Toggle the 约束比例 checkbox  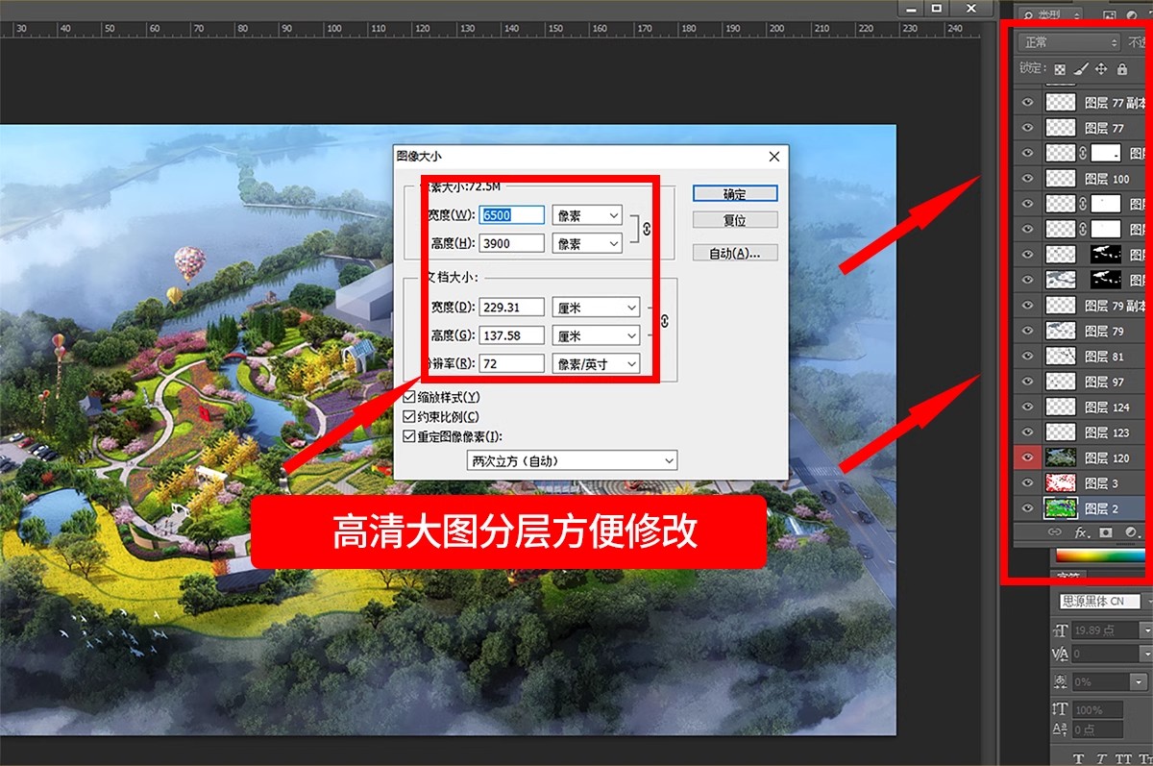click(x=408, y=414)
